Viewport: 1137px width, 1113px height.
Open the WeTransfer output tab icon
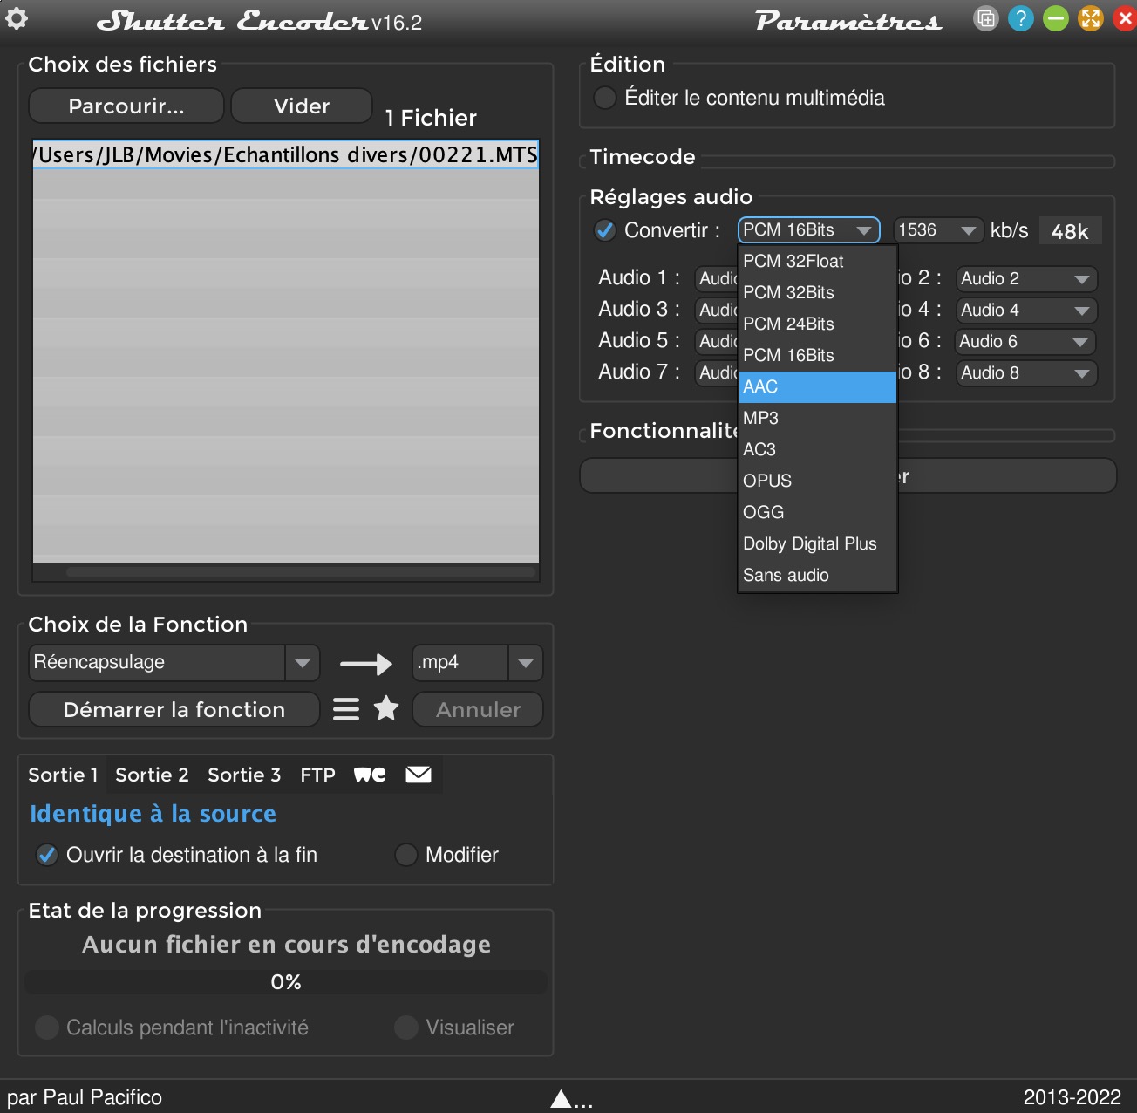point(370,775)
